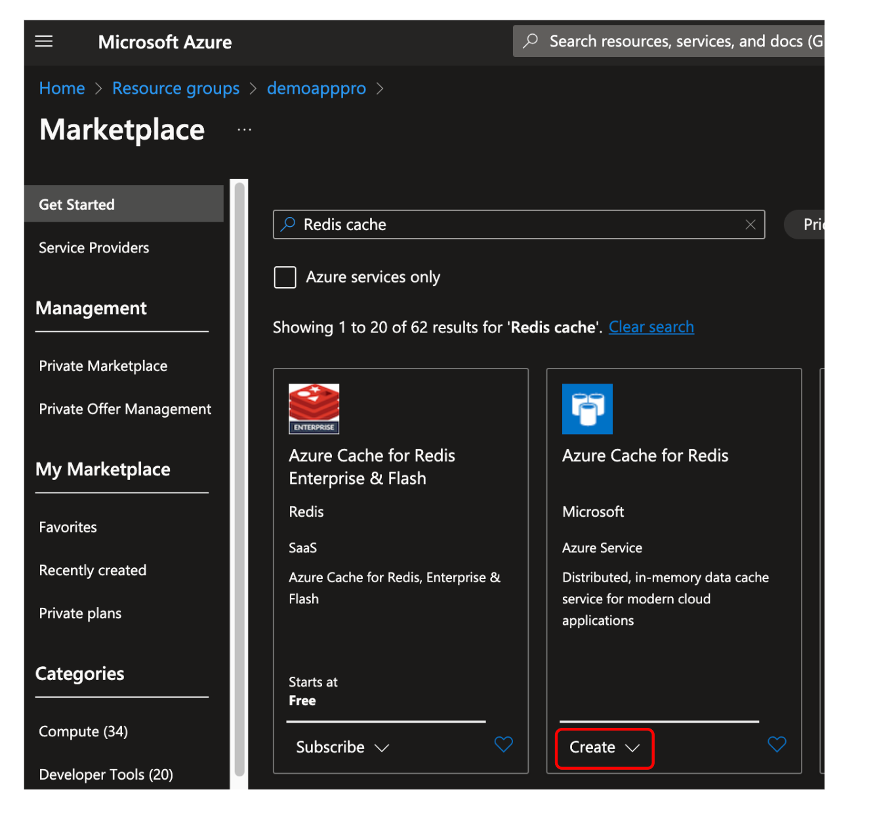Image resolution: width=883 pixels, height=838 pixels.
Task: Click the search magnifier in top bar
Action: [530, 41]
